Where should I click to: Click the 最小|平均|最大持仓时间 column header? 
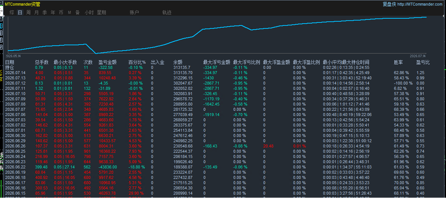[x=346, y=62]
